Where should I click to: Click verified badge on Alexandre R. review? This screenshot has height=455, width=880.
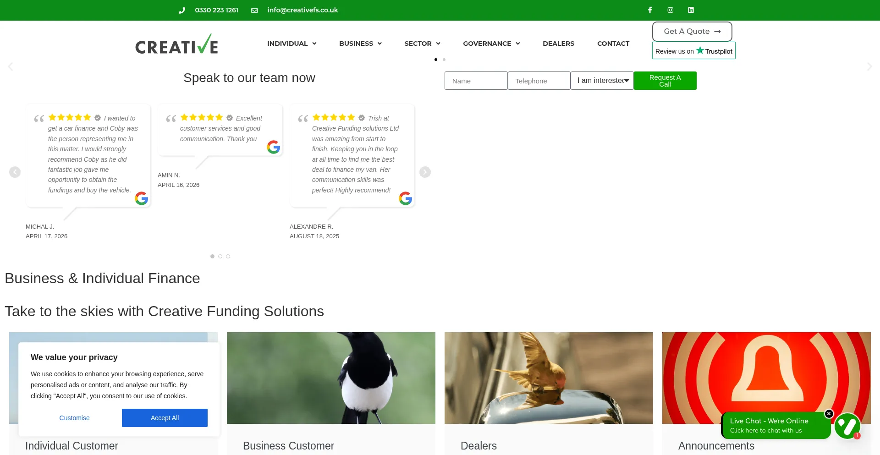point(362,118)
